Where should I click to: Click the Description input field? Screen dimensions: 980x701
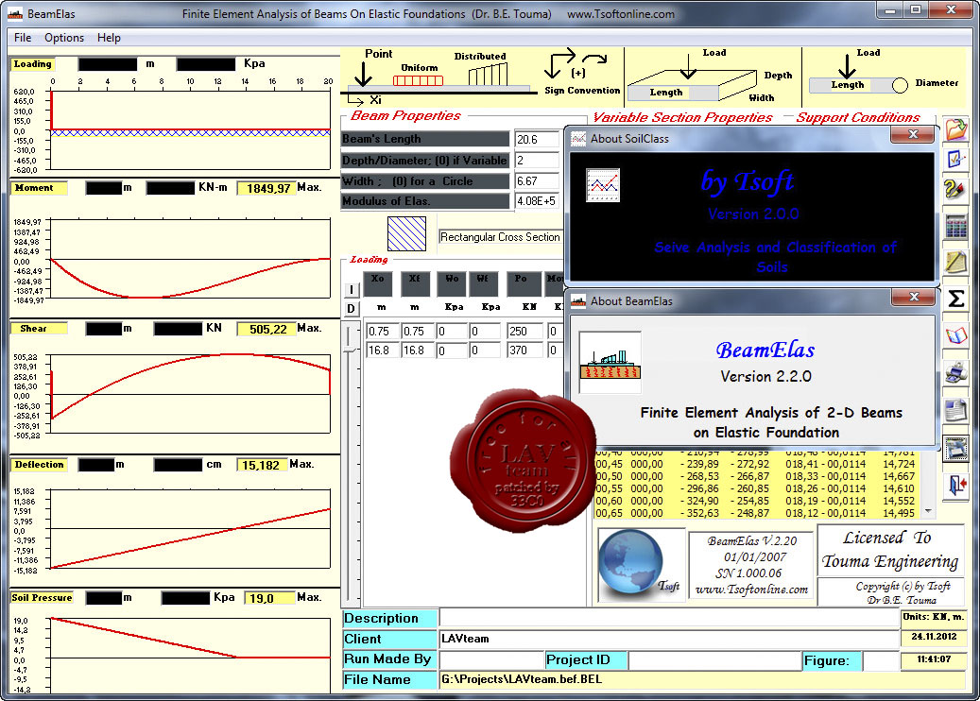(x=669, y=619)
